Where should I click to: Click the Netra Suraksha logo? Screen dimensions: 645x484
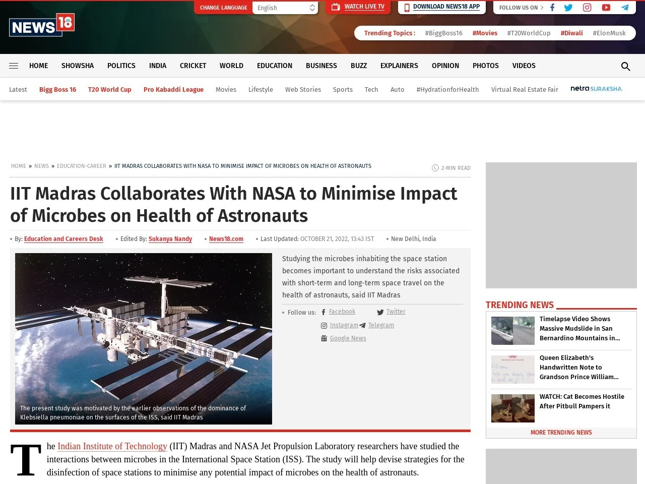click(x=596, y=89)
